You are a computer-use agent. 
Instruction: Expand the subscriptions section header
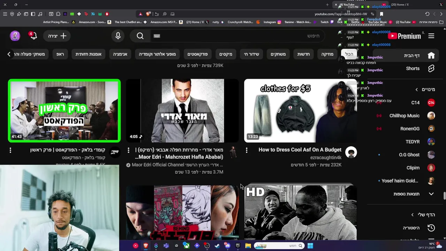click(x=425, y=90)
